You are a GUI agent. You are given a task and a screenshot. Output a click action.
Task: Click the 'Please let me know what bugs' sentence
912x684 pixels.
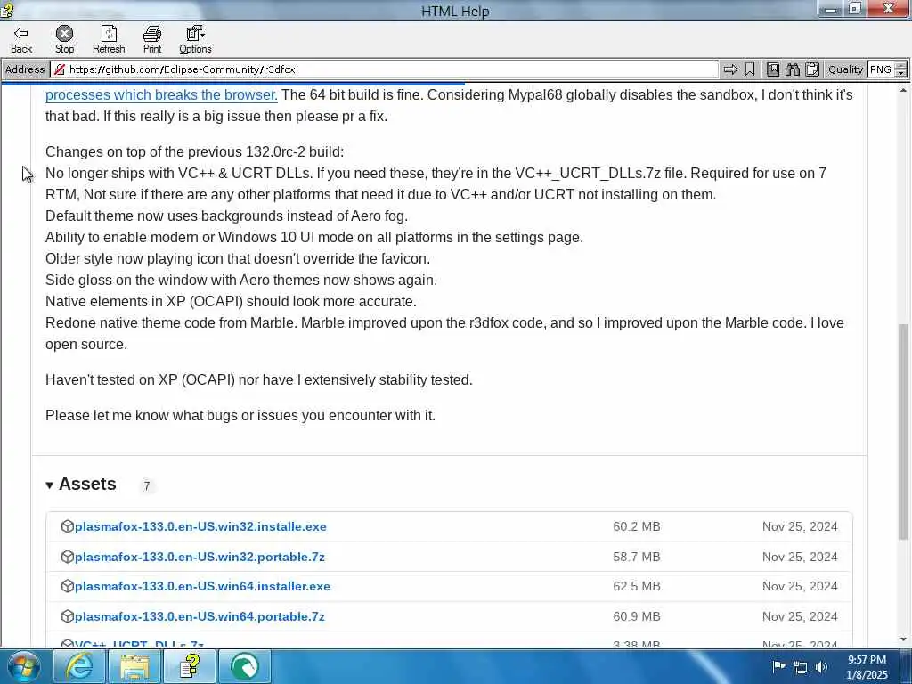240,415
